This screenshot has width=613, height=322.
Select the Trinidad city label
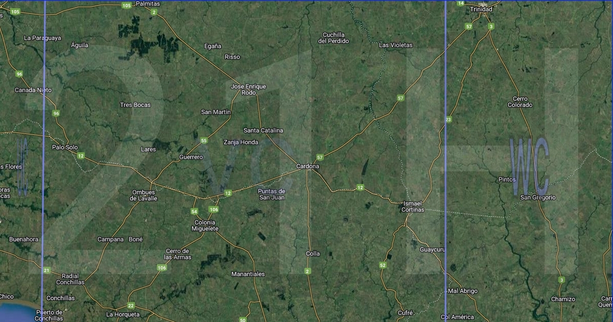pos(481,10)
